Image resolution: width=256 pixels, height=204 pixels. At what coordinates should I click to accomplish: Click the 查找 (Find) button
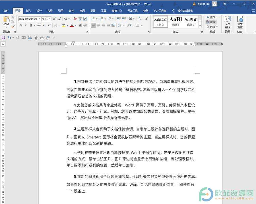[211, 17]
